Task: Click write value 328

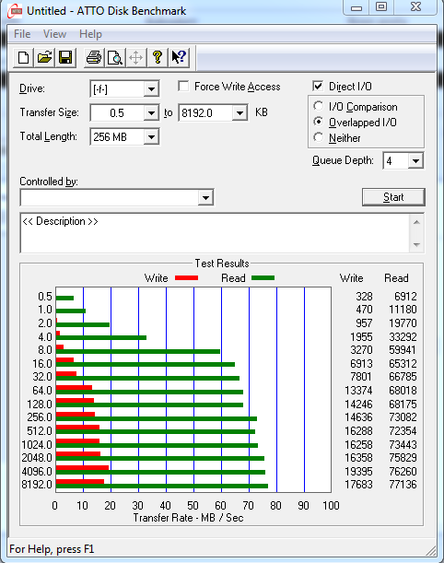Action: 364,296
